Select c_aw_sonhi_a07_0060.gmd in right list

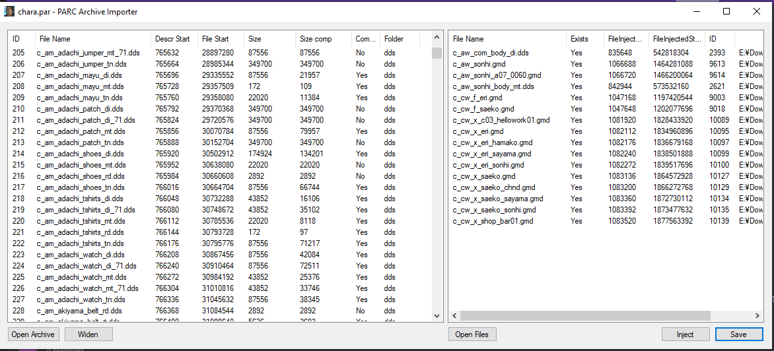pyautogui.click(x=606, y=75)
